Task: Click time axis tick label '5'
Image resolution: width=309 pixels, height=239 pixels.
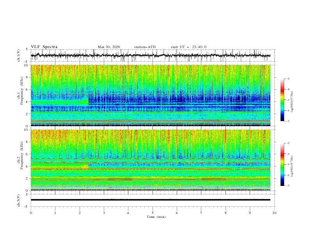Action: [153, 213]
